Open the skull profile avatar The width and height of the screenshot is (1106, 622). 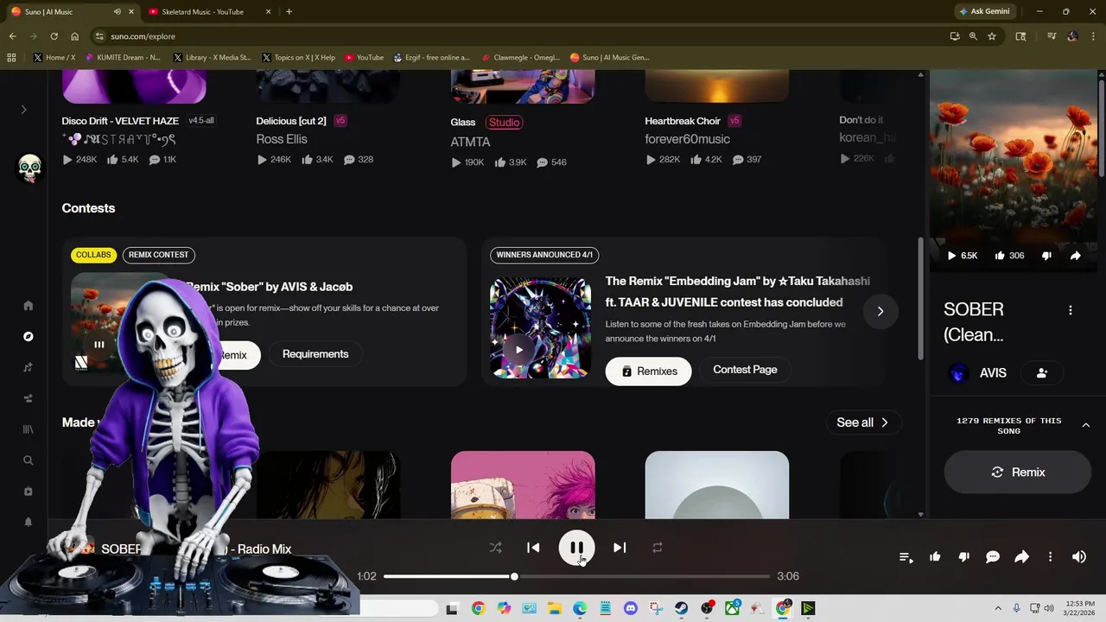click(29, 167)
